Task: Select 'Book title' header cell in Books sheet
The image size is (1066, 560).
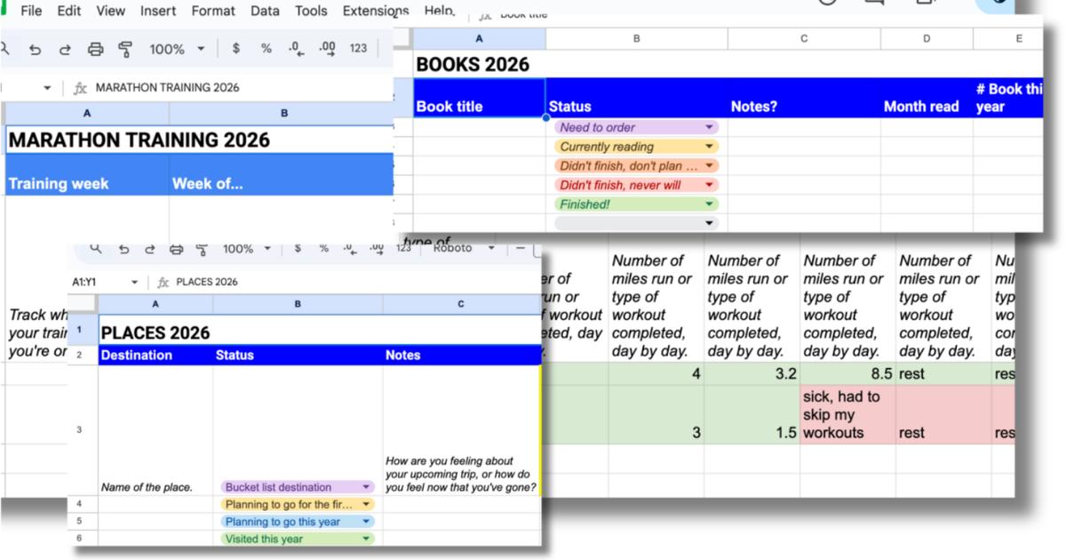Action: [480, 97]
